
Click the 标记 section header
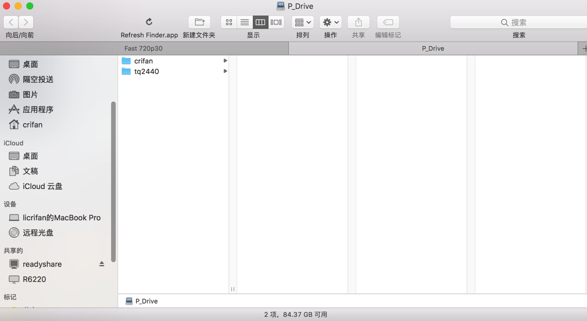tap(10, 297)
